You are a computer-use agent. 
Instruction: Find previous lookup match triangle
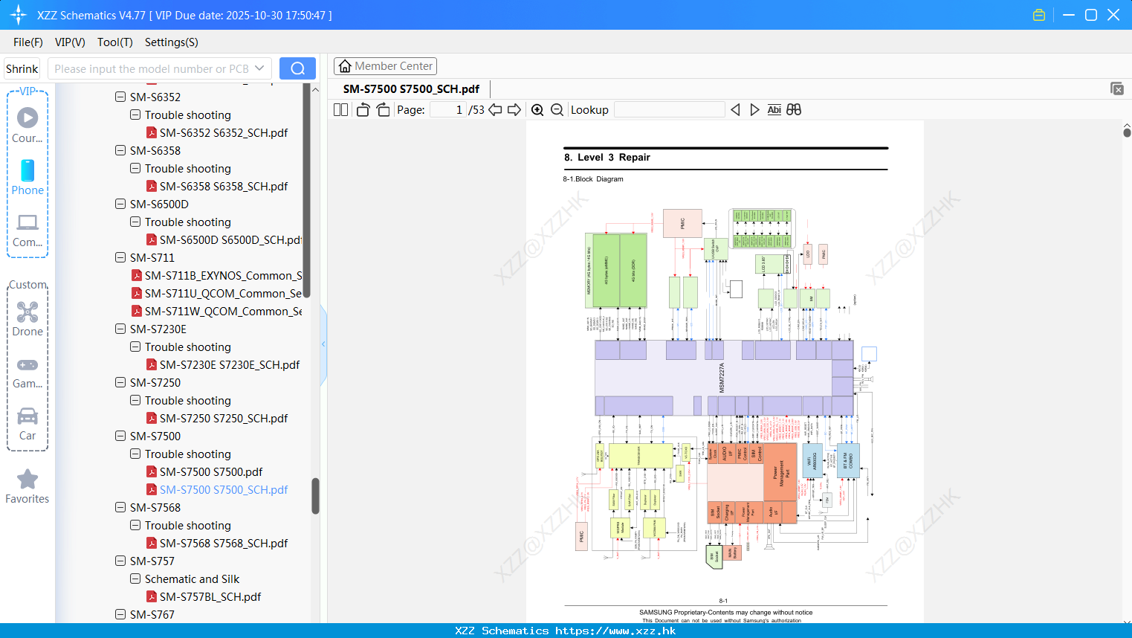pyautogui.click(x=735, y=109)
